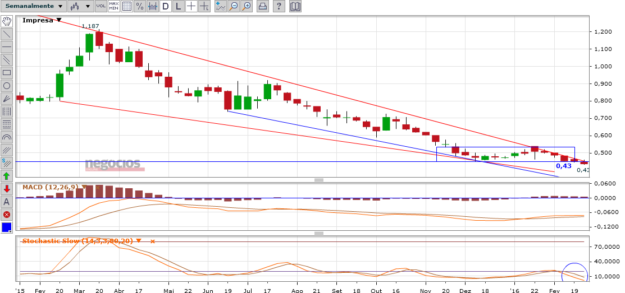
Task: Add a new indicator to chart
Action: [221, 6]
